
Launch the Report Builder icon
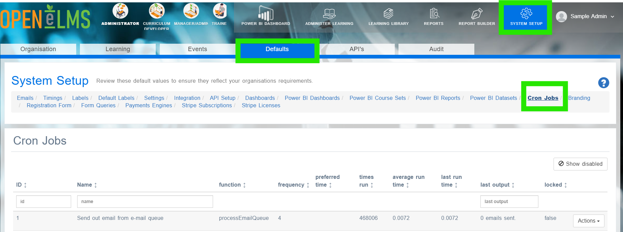point(477,13)
